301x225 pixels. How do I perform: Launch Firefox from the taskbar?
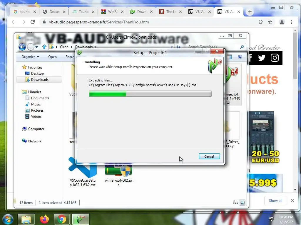pos(44,219)
